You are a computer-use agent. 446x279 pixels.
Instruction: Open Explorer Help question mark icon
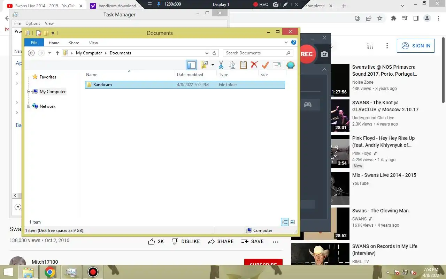coord(294,43)
